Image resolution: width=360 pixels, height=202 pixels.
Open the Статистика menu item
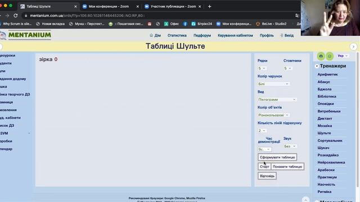click(177, 35)
